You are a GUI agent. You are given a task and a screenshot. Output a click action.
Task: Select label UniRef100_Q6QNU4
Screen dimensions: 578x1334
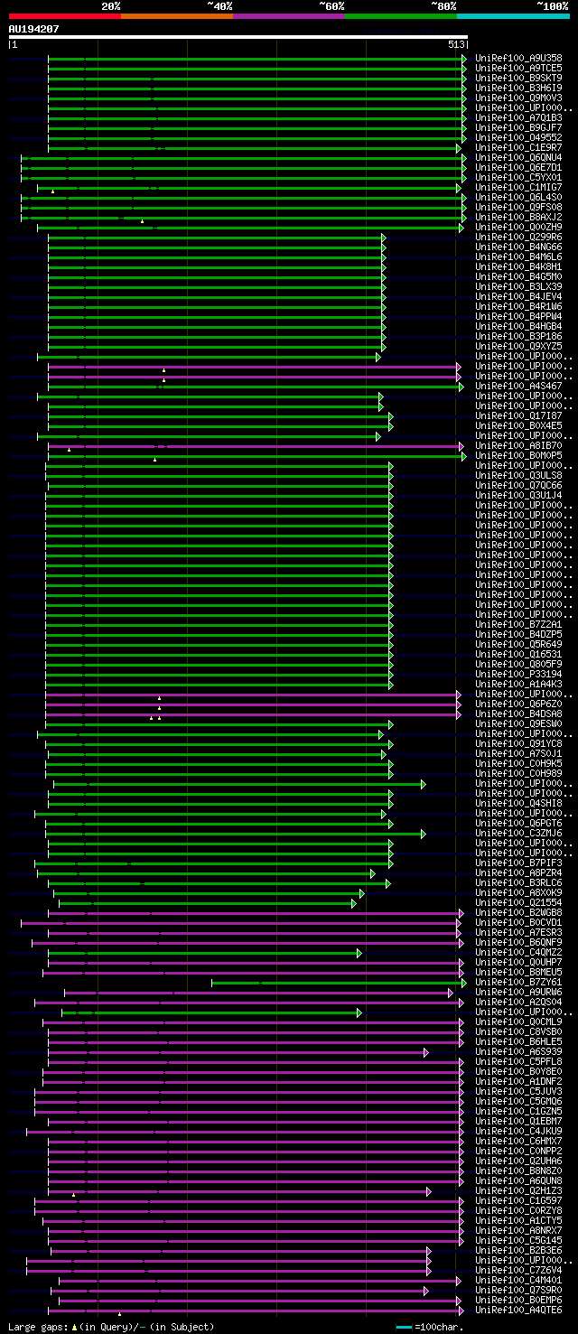coord(518,157)
